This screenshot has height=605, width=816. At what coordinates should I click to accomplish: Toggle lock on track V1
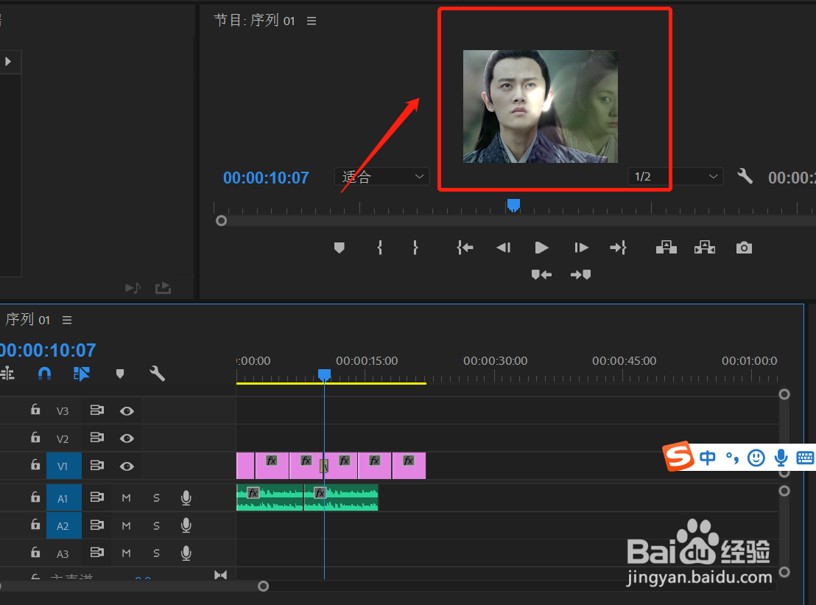(x=35, y=464)
